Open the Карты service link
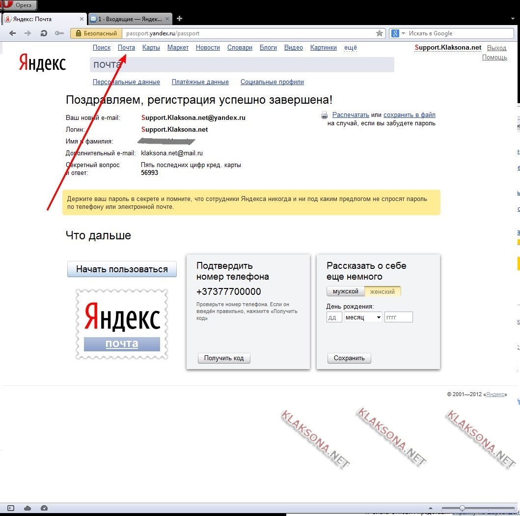The image size is (520, 516). click(x=151, y=48)
